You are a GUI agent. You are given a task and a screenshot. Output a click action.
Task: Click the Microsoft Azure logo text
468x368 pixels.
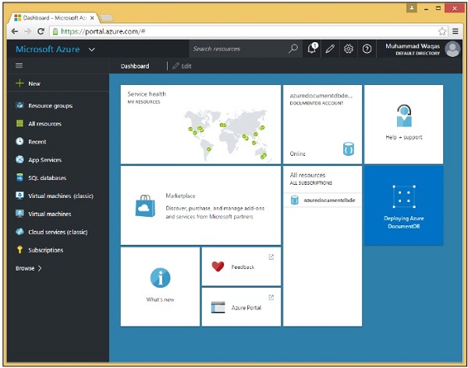(x=48, y=49)
